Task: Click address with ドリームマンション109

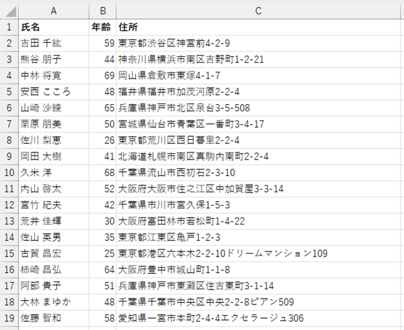Action: (258, 254)
